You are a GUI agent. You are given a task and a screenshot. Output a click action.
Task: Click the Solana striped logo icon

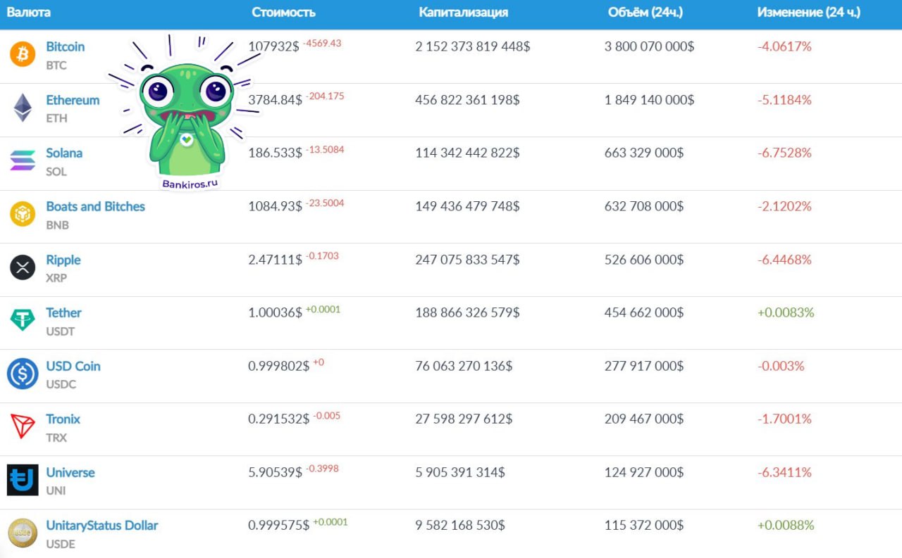(23, 161)
